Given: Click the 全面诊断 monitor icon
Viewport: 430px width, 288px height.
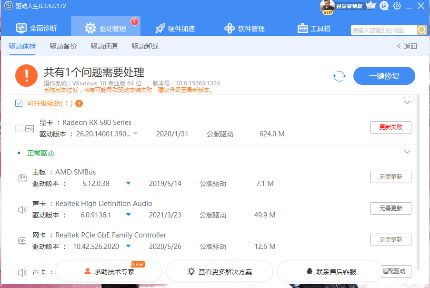Looking at the screenshot, I should point(21,28).
